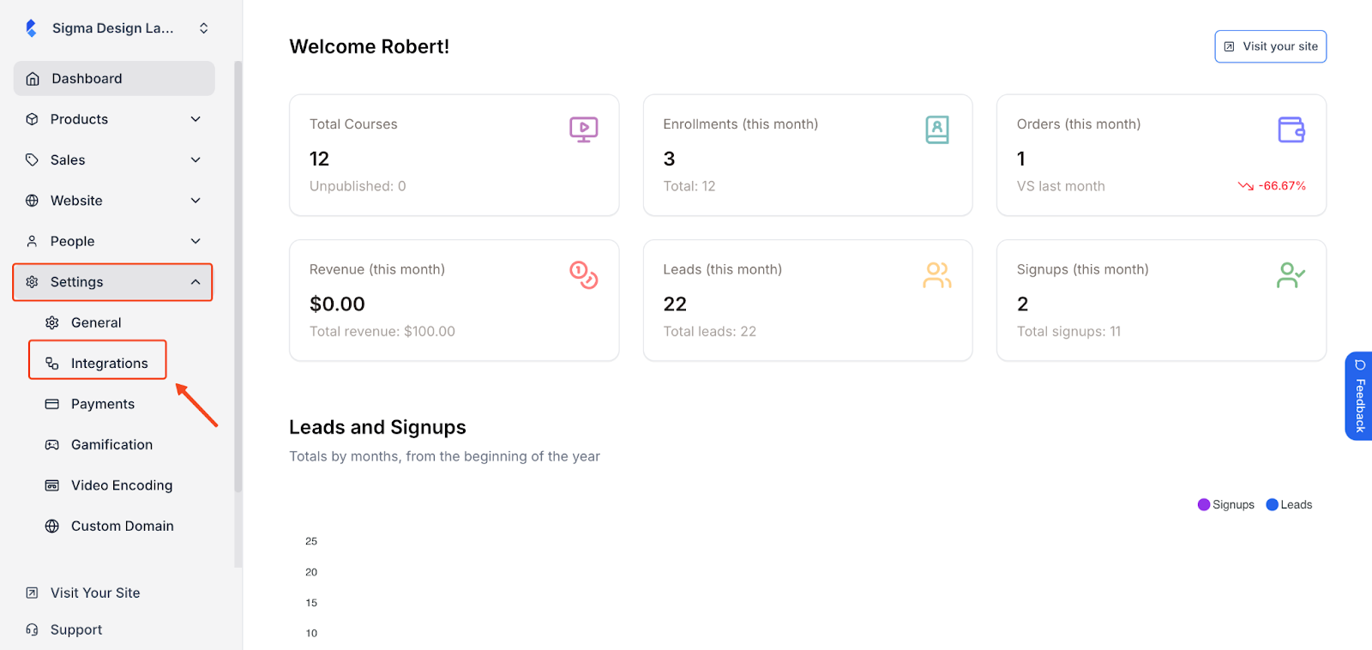Toggle the Leads series in chart legend
1372x650 pixels.
click(1289, 504)
